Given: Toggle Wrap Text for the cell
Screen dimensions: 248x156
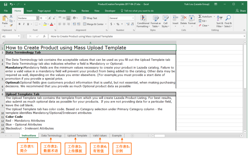Looking at the screenshot, I should (x=90, y=18).
